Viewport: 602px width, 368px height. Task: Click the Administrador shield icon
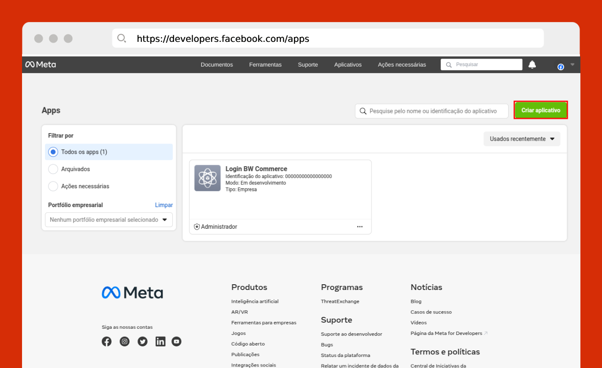tap(197, 227)
